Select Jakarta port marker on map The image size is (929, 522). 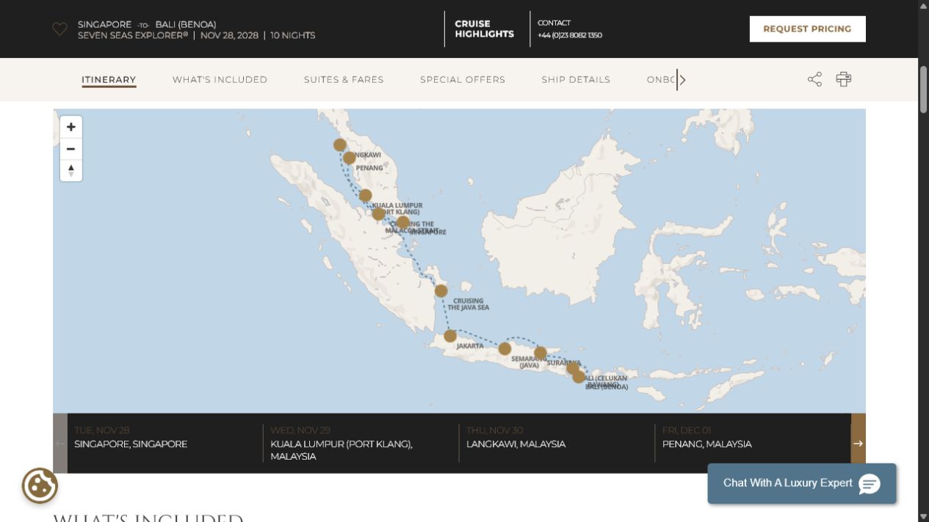point(450,336)
